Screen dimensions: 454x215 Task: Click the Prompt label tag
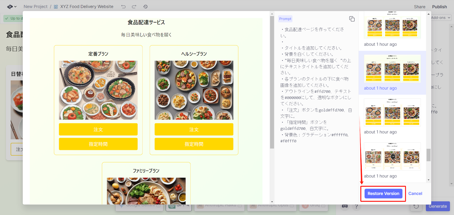(x=285, y=19)
